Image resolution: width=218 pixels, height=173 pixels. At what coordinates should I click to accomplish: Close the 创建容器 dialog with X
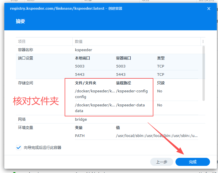209,9
